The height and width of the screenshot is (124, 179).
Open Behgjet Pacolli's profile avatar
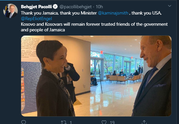pyautogui.click(x=11, y=11)
